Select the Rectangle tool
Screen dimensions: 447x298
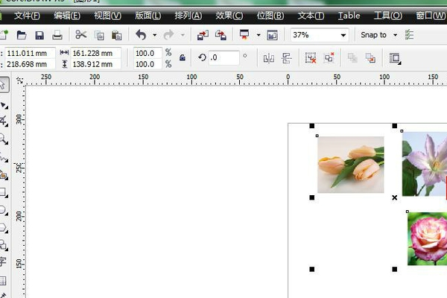pyautogui.click(x=4, y=192)
